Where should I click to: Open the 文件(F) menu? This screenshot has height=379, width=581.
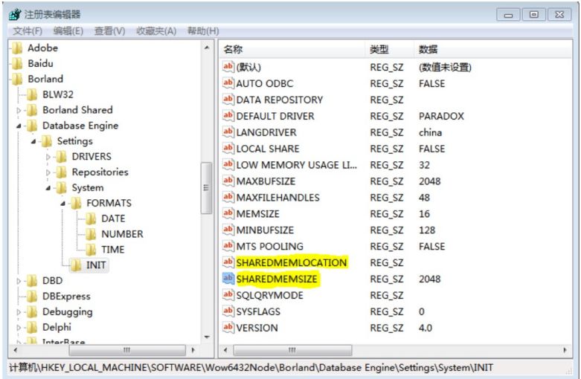pos(28,30)
